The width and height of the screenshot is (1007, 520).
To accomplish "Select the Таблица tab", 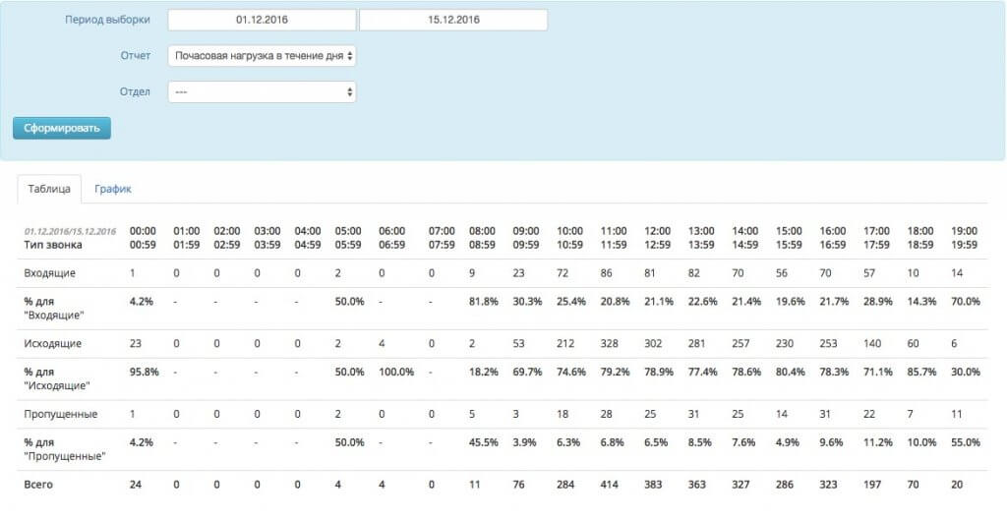I will (x=49, y=189).
